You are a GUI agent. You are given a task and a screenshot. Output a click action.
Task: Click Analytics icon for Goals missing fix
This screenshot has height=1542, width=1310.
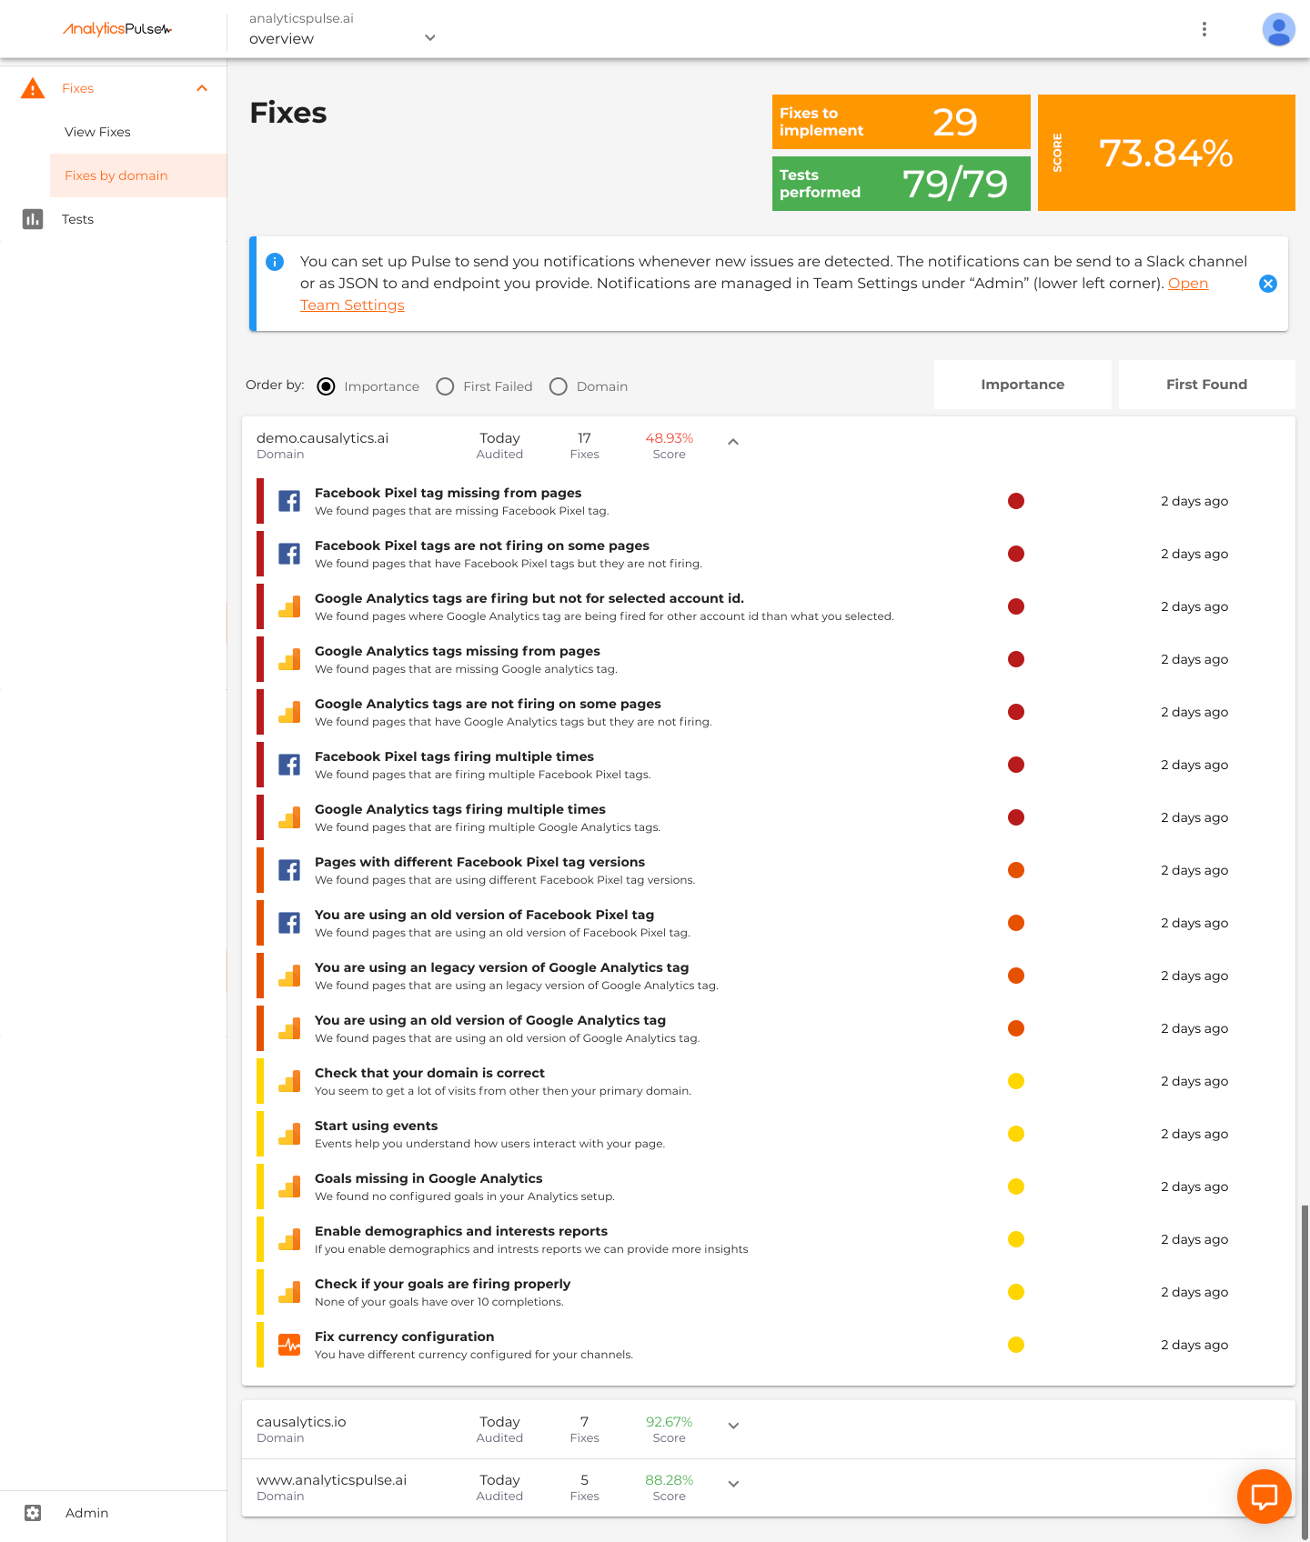pyautogui.click(x=289, y=1187)
